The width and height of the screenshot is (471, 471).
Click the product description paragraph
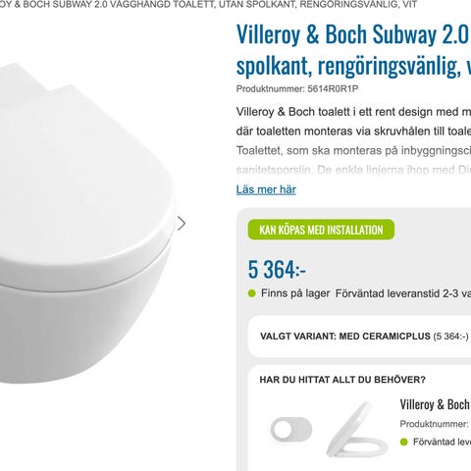pyautogui.click(x=353, y=140)
